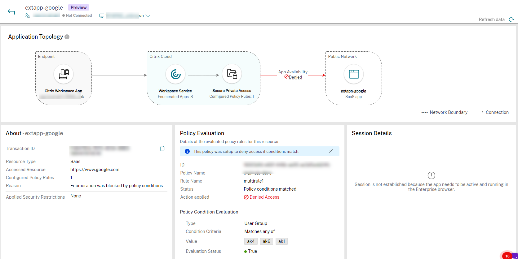Click the session details warning icon

click(x=431, y=175)
